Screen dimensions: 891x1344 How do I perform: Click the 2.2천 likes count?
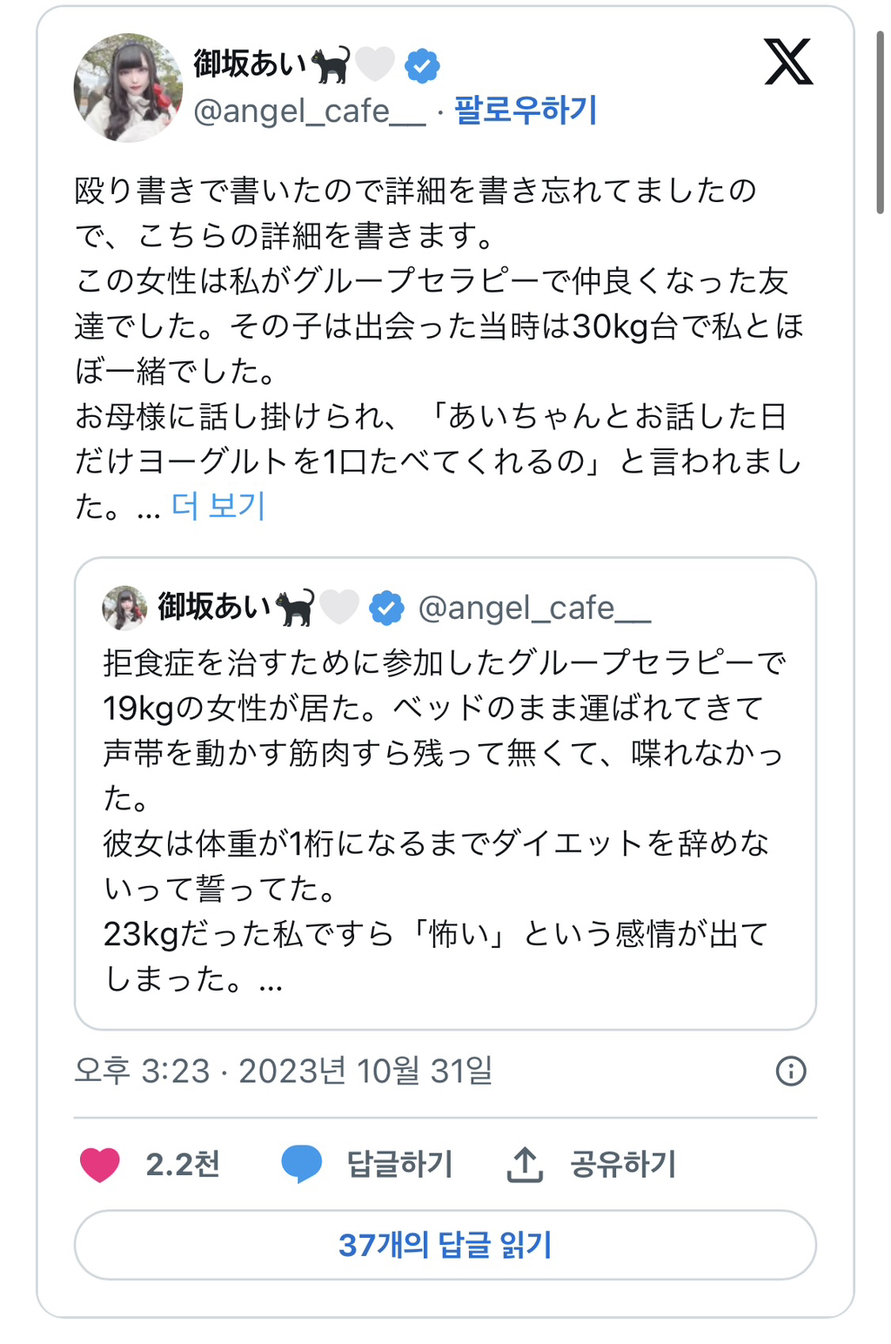(x=183, y=1165)
